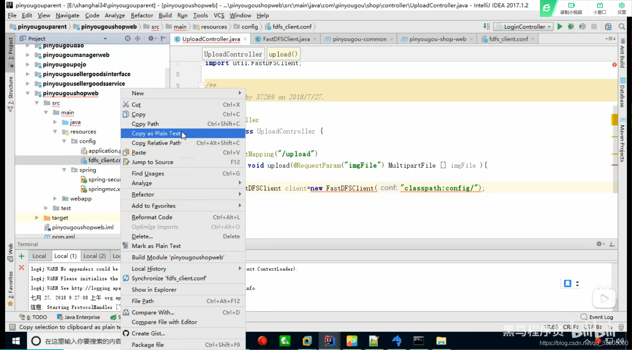Open terminal panel settings gear
Image resolution: width=632 pixels, height=350 pixels.
(600, 244)
